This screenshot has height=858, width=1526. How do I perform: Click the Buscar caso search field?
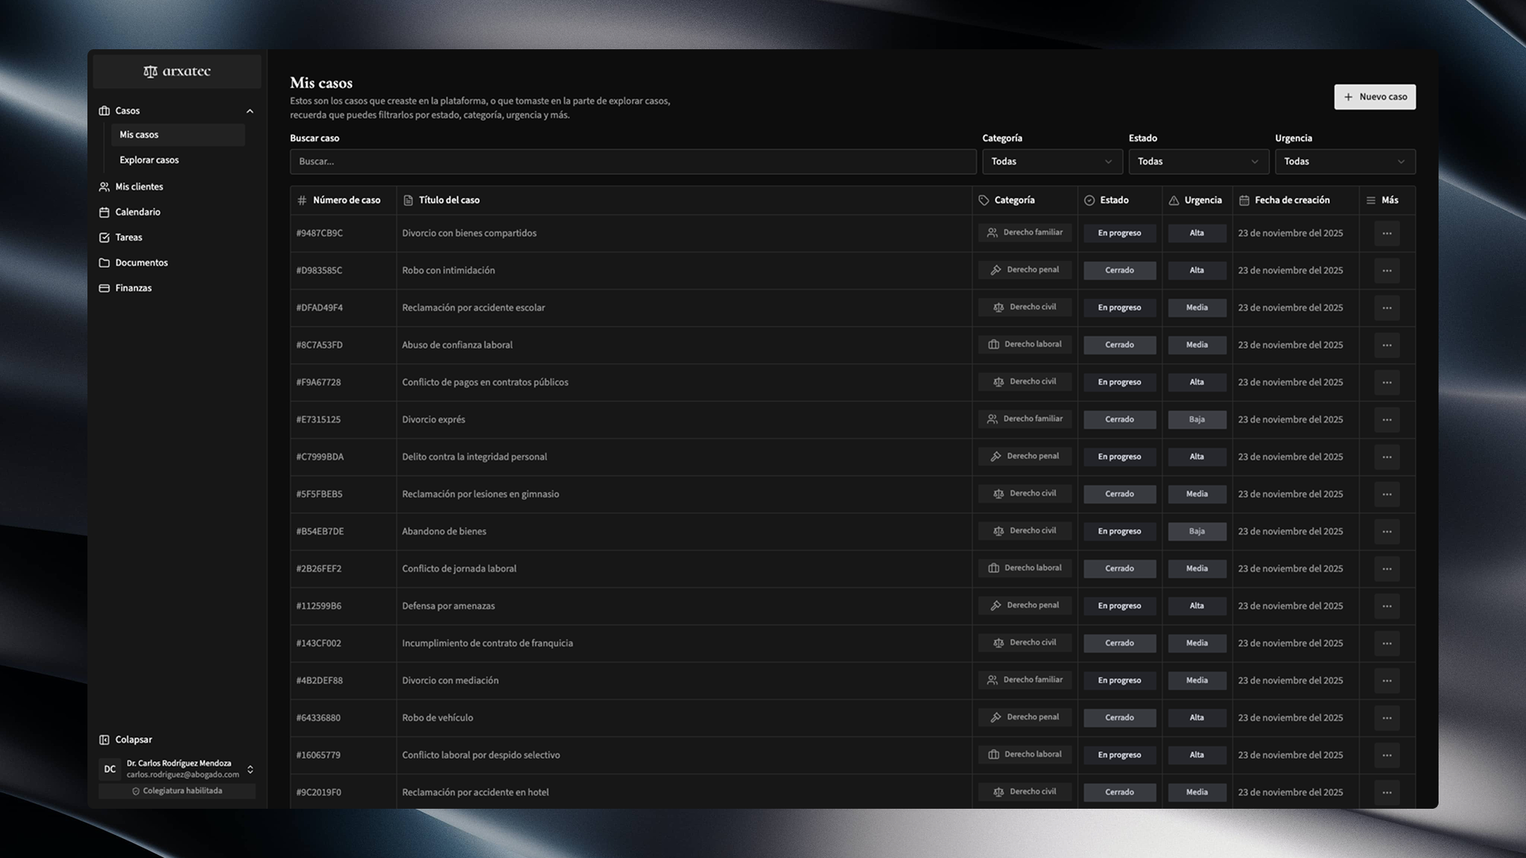pos(633,161)
